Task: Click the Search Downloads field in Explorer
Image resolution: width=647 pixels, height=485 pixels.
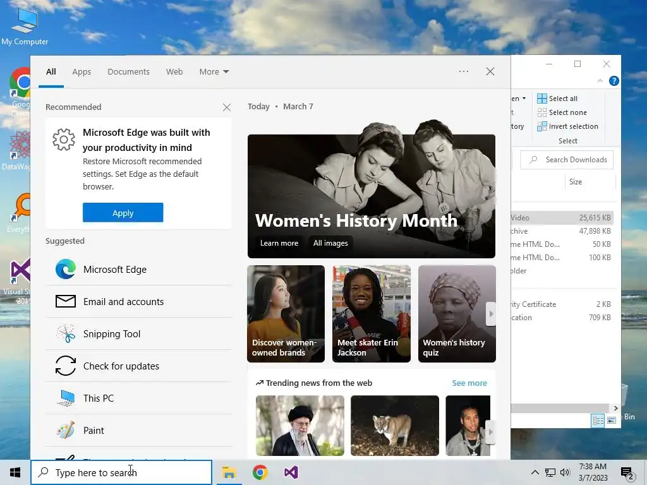Action: (567, 160)
